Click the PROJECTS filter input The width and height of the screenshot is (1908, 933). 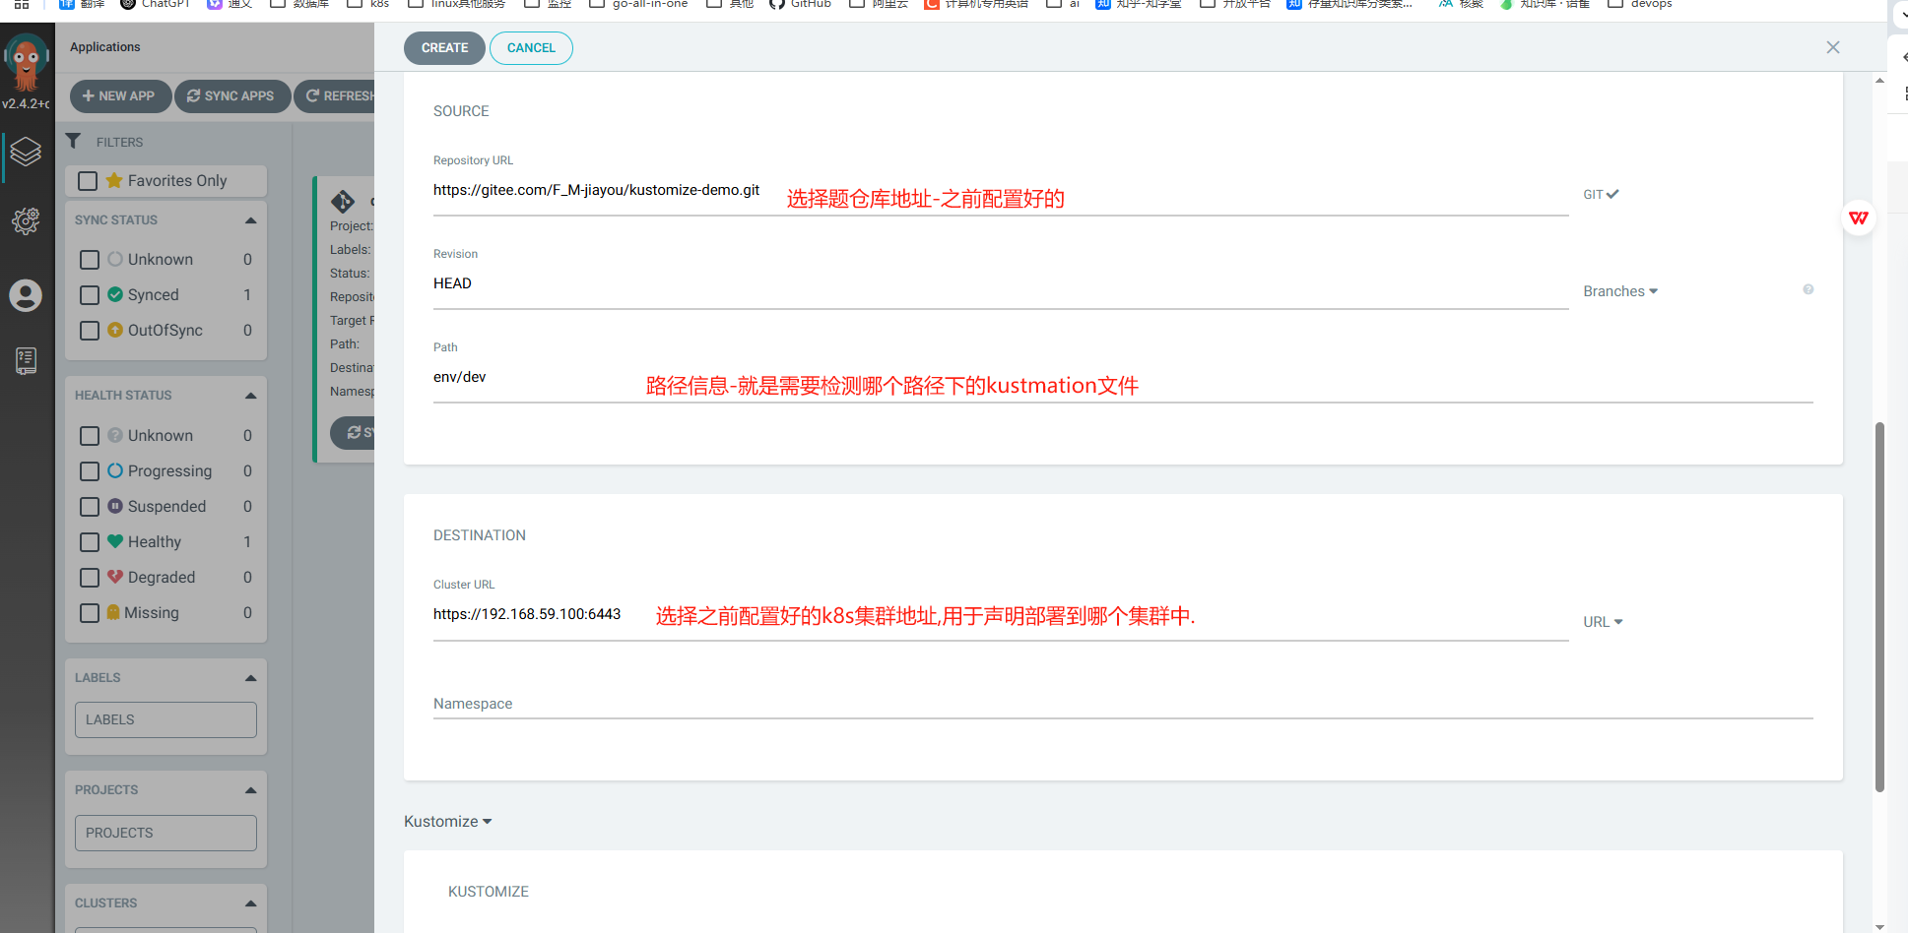click(165, 833)
